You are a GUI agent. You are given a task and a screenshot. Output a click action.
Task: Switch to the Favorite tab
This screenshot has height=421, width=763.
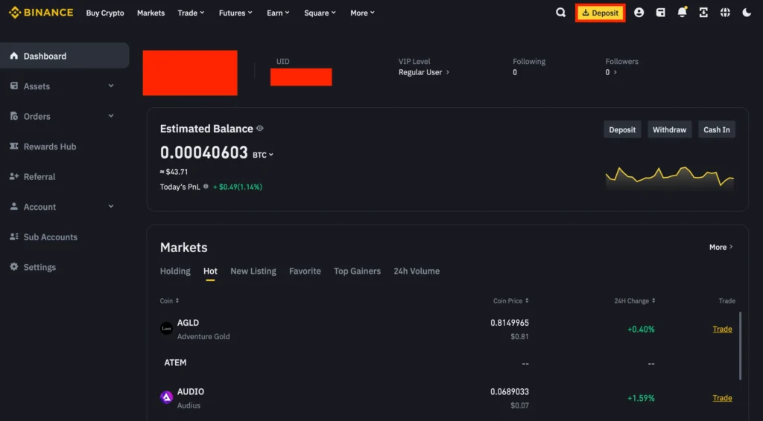coord(305,271)
